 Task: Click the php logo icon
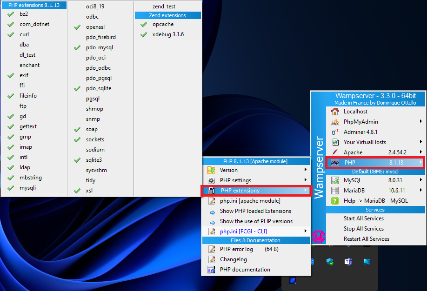tap(335, 163)
